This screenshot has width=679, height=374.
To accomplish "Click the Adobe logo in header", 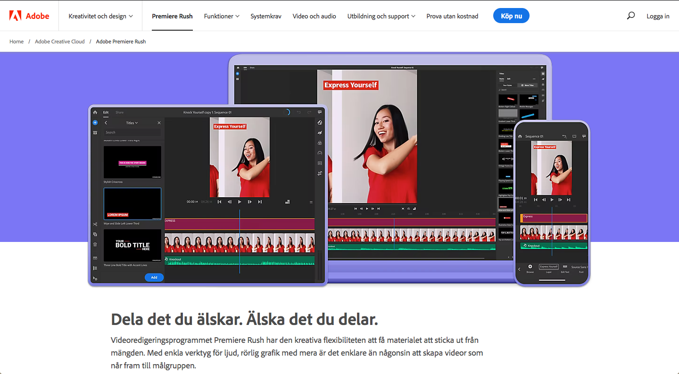I will pyautogui.click(x=29, y=16).
